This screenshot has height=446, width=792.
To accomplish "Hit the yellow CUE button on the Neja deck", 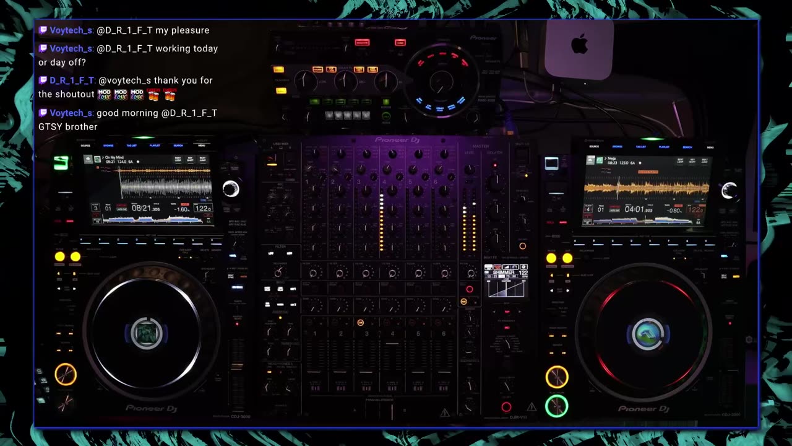I will 557,377.
